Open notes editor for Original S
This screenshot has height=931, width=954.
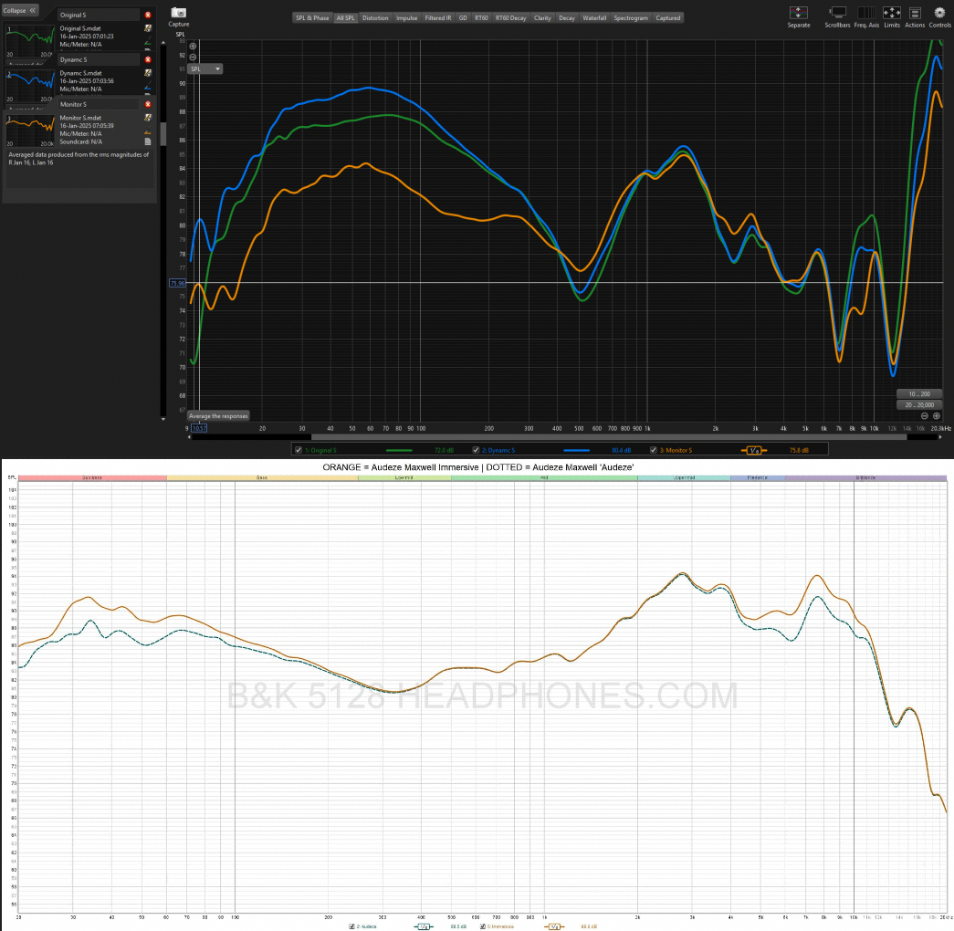[147, 28]
